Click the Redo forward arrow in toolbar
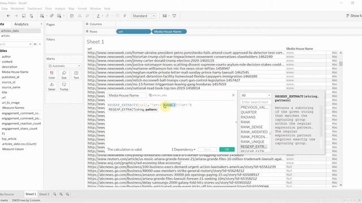This screenshot has height=203, width=362. tap(16, 16)
